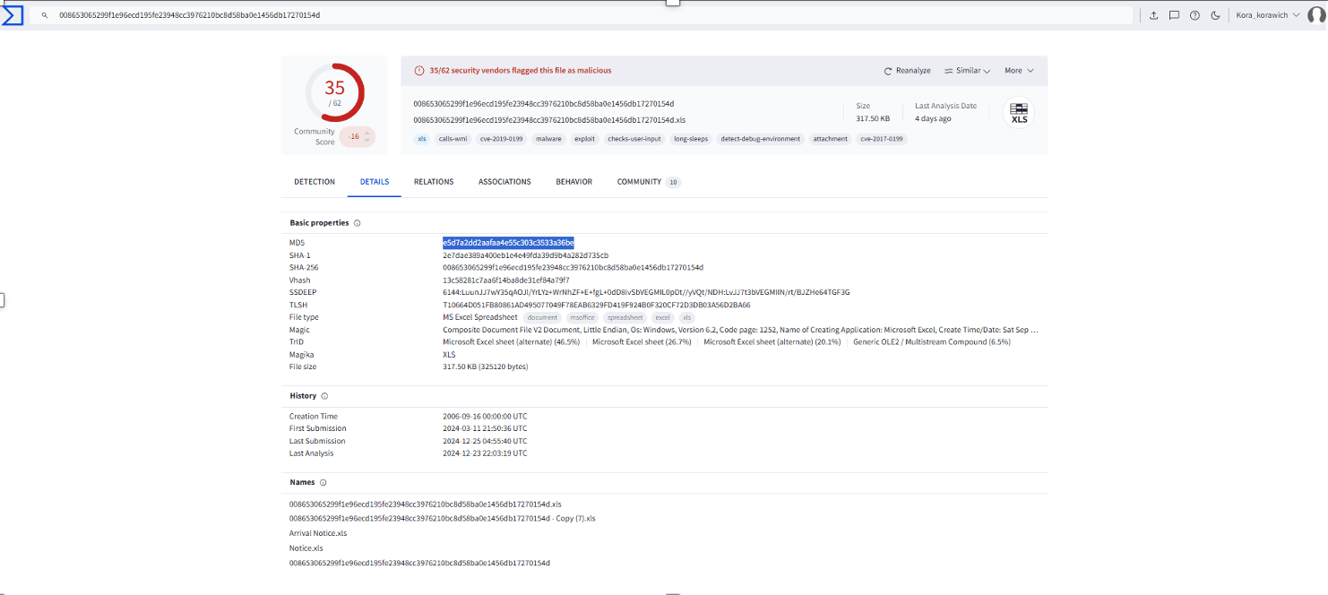Click the XLS file type icon
Screen dimensions: 1328x595
pos(1019,113)
